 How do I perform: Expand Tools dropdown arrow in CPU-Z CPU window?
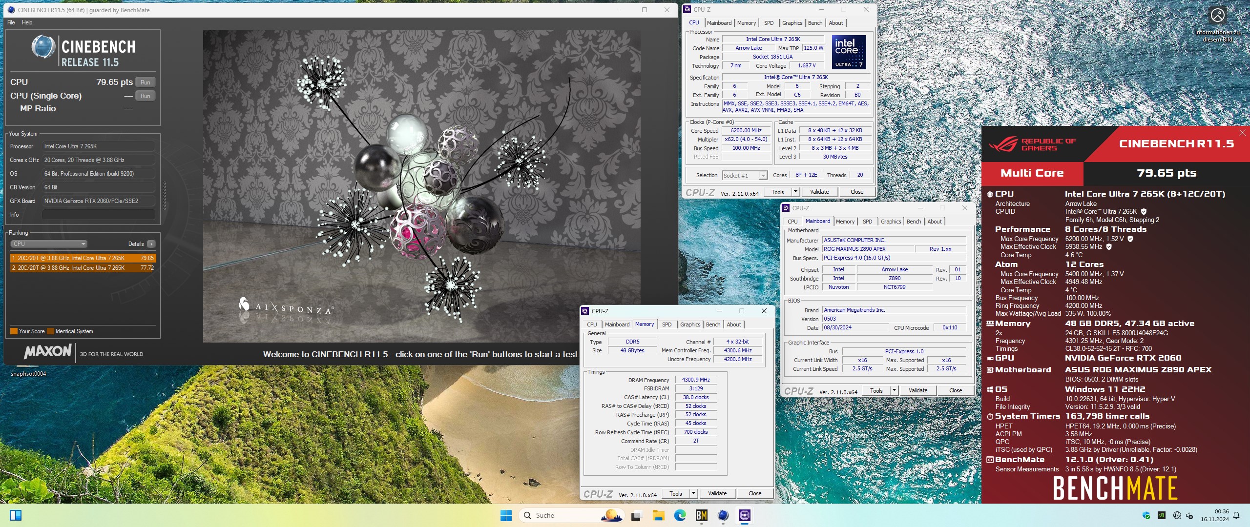(x=795, y=192)
